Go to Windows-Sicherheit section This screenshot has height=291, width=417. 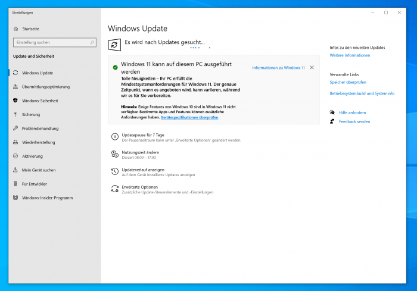40,101
